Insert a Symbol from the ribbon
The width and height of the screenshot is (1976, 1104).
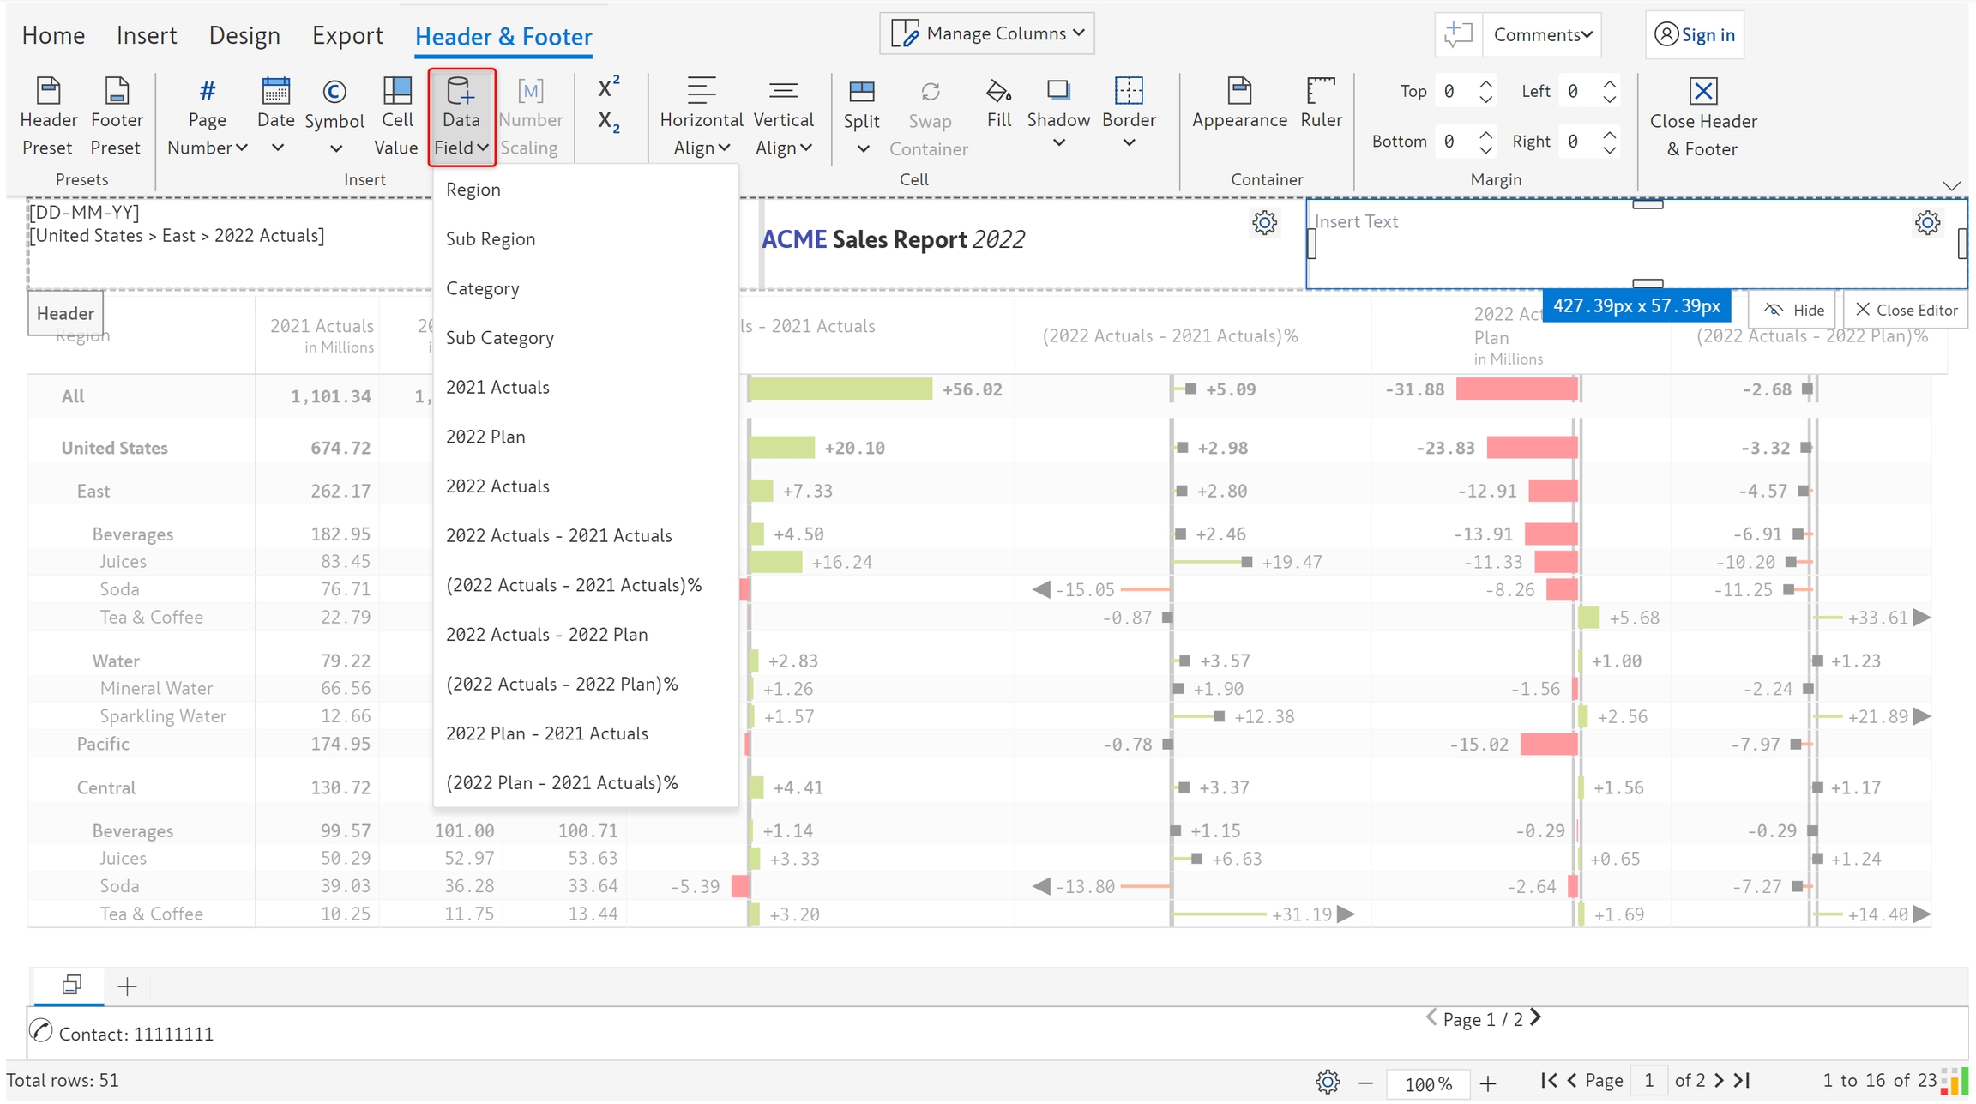tap(334, 92)
